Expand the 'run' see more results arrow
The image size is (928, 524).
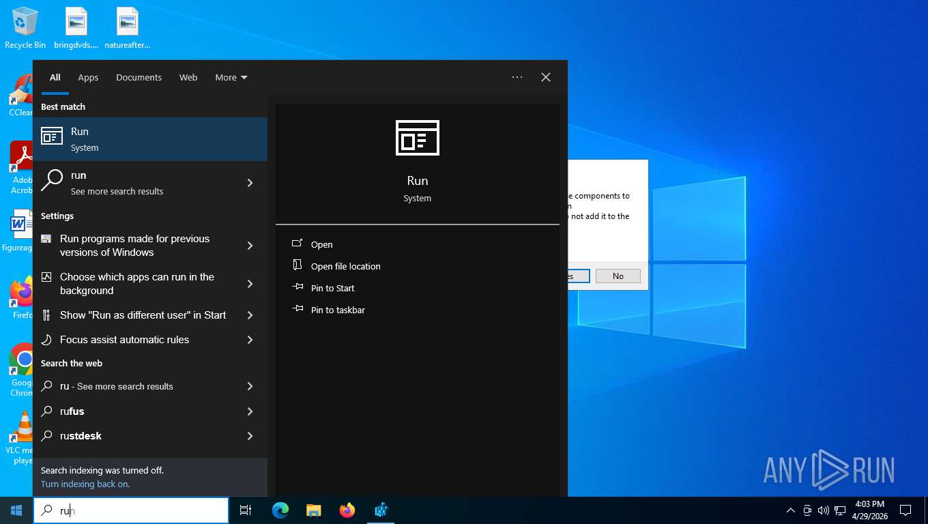[x=250, y=183]
